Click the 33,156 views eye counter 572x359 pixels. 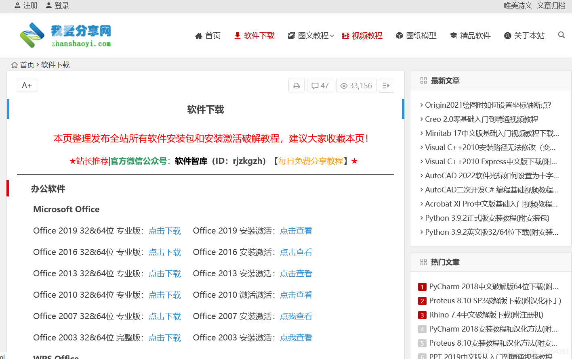[x=356, y=86]
